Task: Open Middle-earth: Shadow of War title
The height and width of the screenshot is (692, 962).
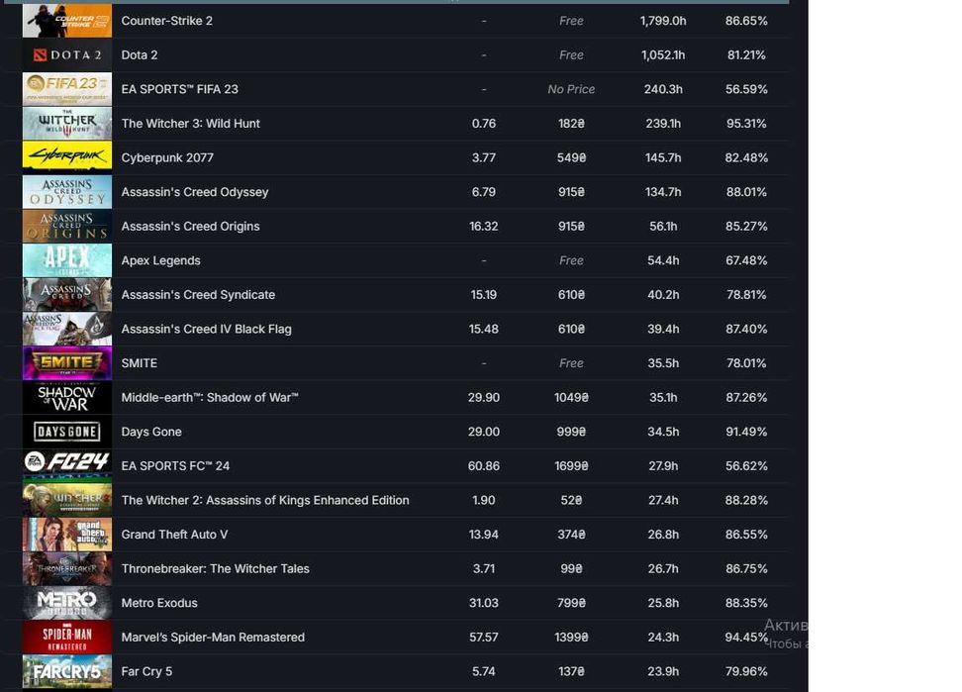Action: (210, 398)
